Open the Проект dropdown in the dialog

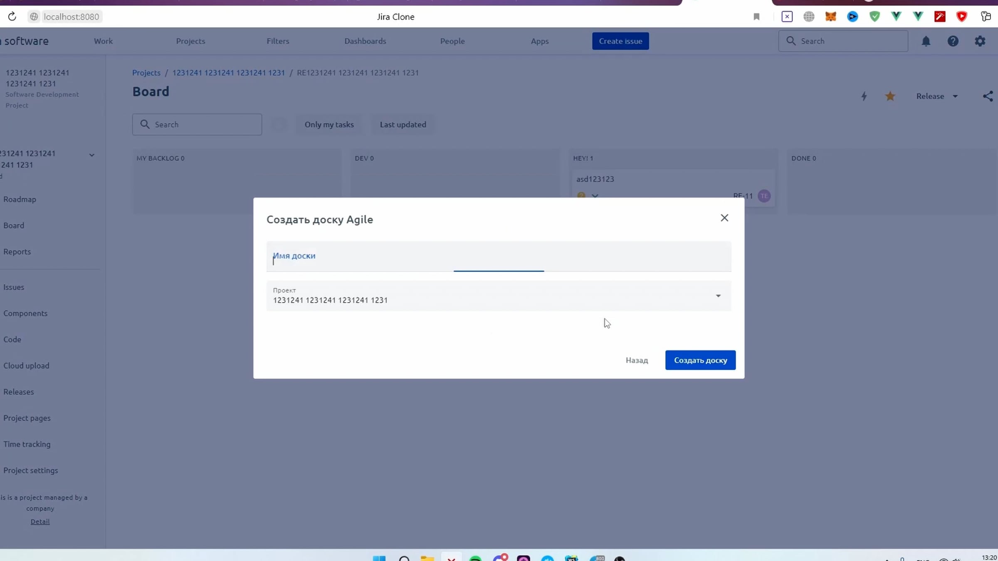click(x=499, y=296)
